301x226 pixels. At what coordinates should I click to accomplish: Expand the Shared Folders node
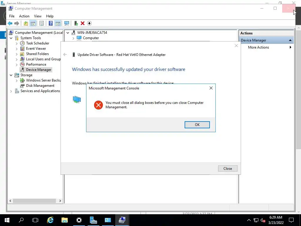click(x=17, y=54)
